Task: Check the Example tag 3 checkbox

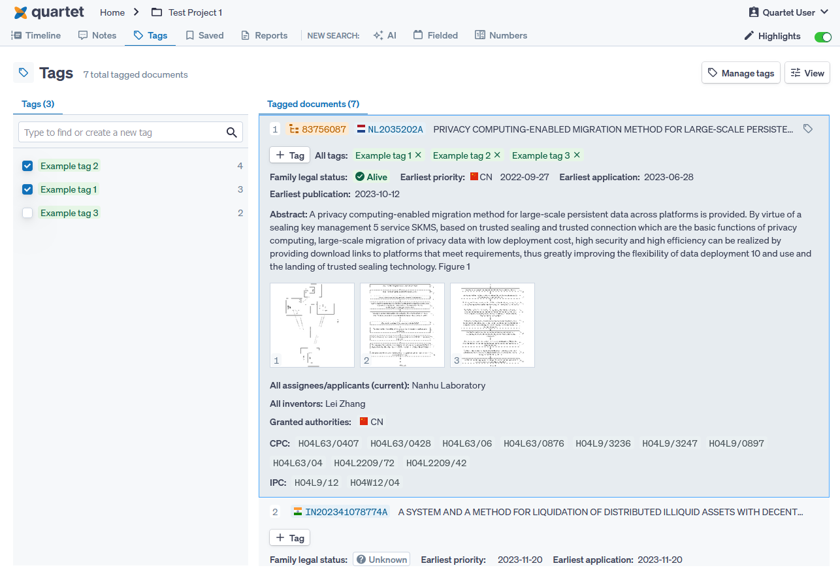Action: tap(27, 213)
